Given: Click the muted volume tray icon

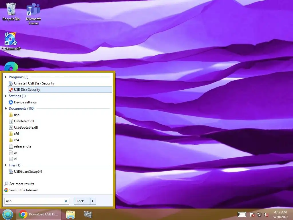Looking at the screenshot, I should 266,215.
